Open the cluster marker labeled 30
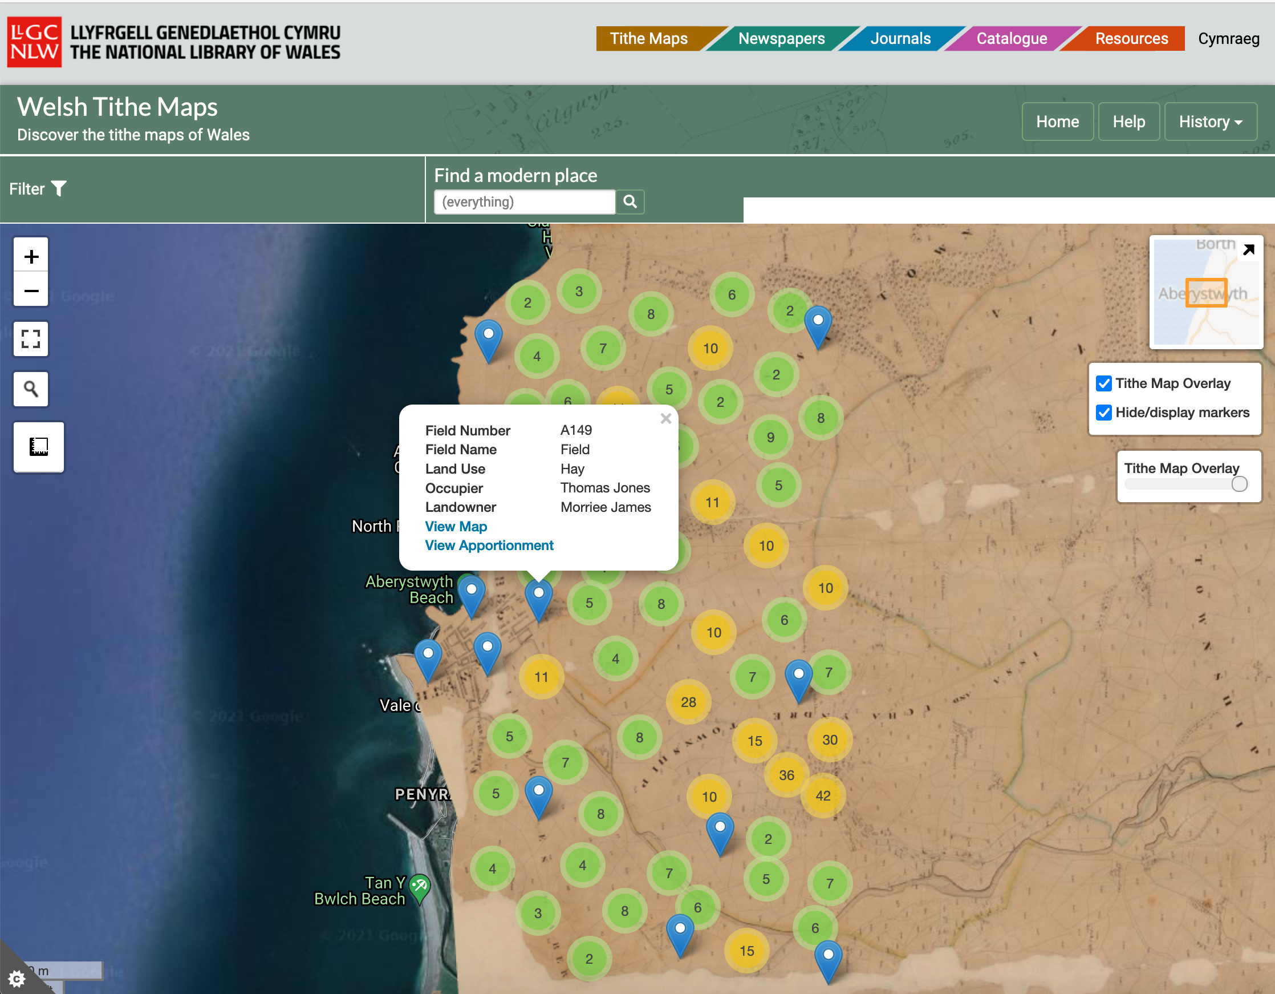The height and width of the screenshot is (994, 1275). [x=830, y=740]
